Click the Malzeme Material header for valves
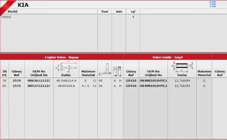 88,73
